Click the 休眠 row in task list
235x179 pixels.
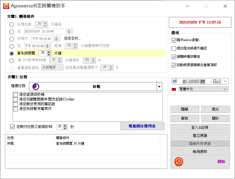(86, 143)
